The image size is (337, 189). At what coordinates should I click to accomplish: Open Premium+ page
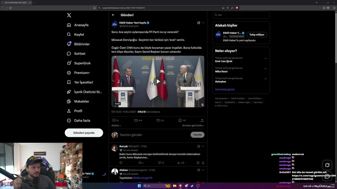click(x=78, y=73)
